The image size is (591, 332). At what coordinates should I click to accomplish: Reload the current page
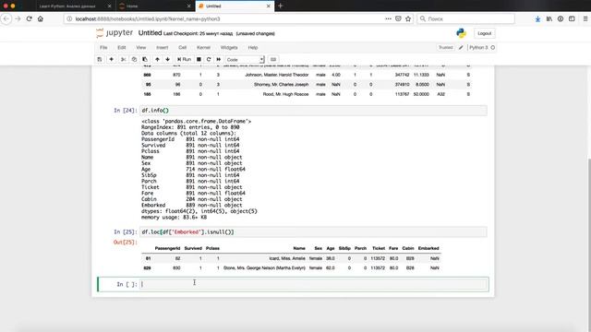pos(29,18)
